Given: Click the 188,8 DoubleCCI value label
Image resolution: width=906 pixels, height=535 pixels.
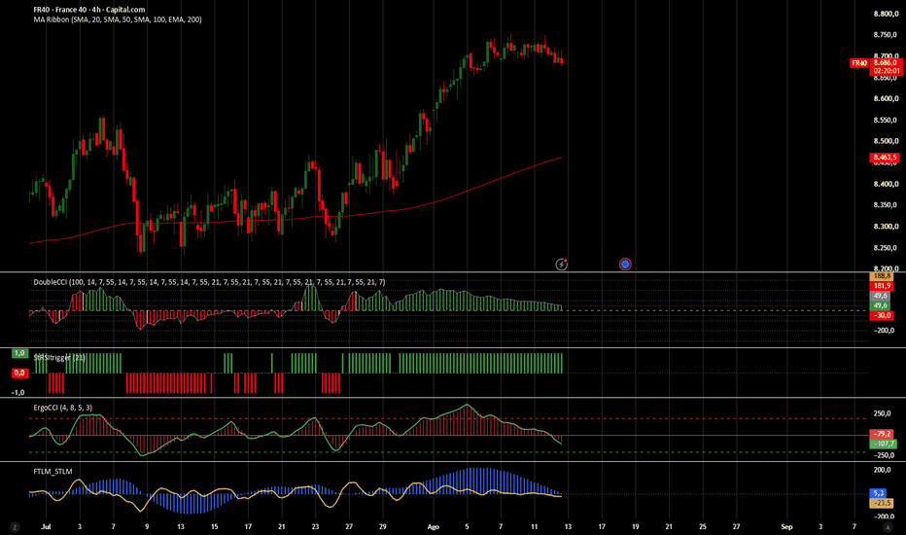Looking at the screenshot, I should 882,277.
